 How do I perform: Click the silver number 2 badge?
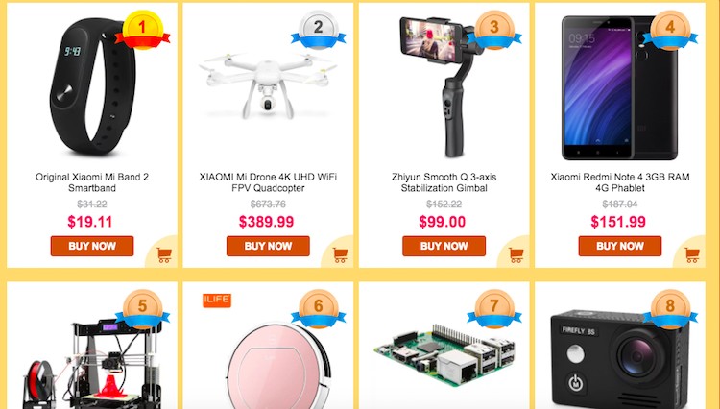[x=318, y=30]
